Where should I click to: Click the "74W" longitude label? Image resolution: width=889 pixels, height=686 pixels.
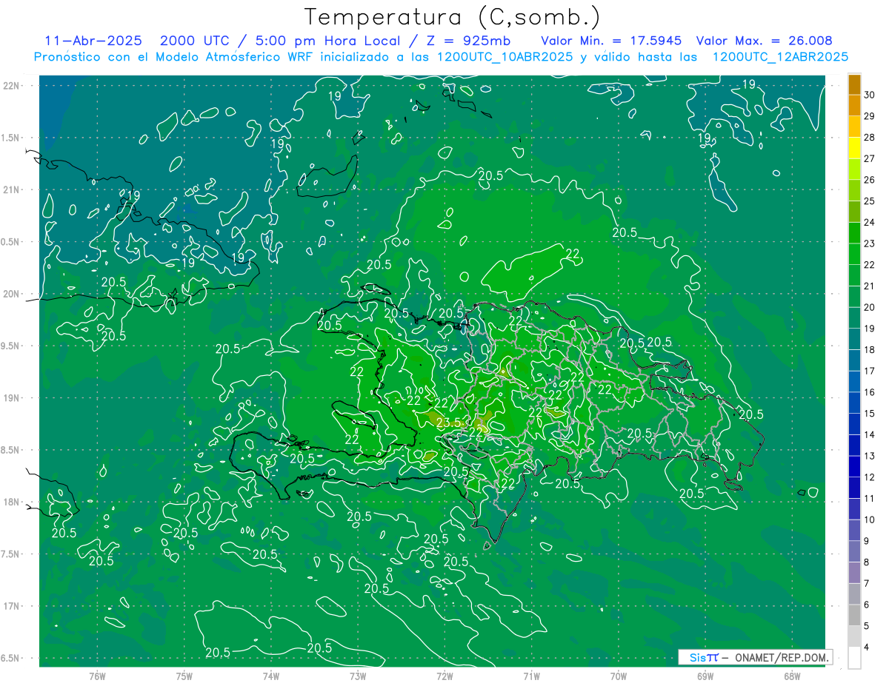click(x=270, y=676)
